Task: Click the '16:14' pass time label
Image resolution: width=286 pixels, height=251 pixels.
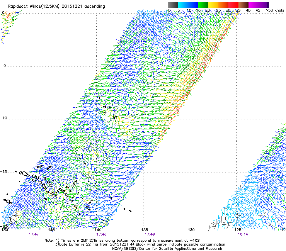Action: tap(243, 234)
